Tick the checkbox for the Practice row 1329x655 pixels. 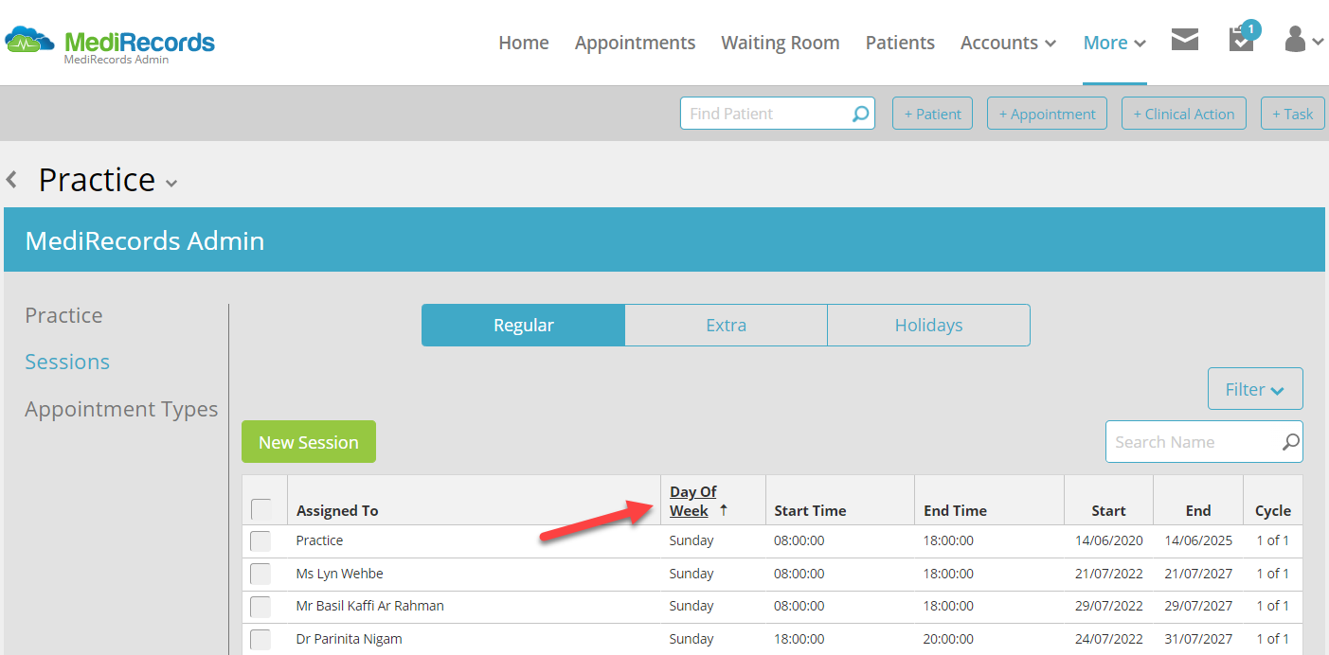pyautogui.click(x=260, y=540)
